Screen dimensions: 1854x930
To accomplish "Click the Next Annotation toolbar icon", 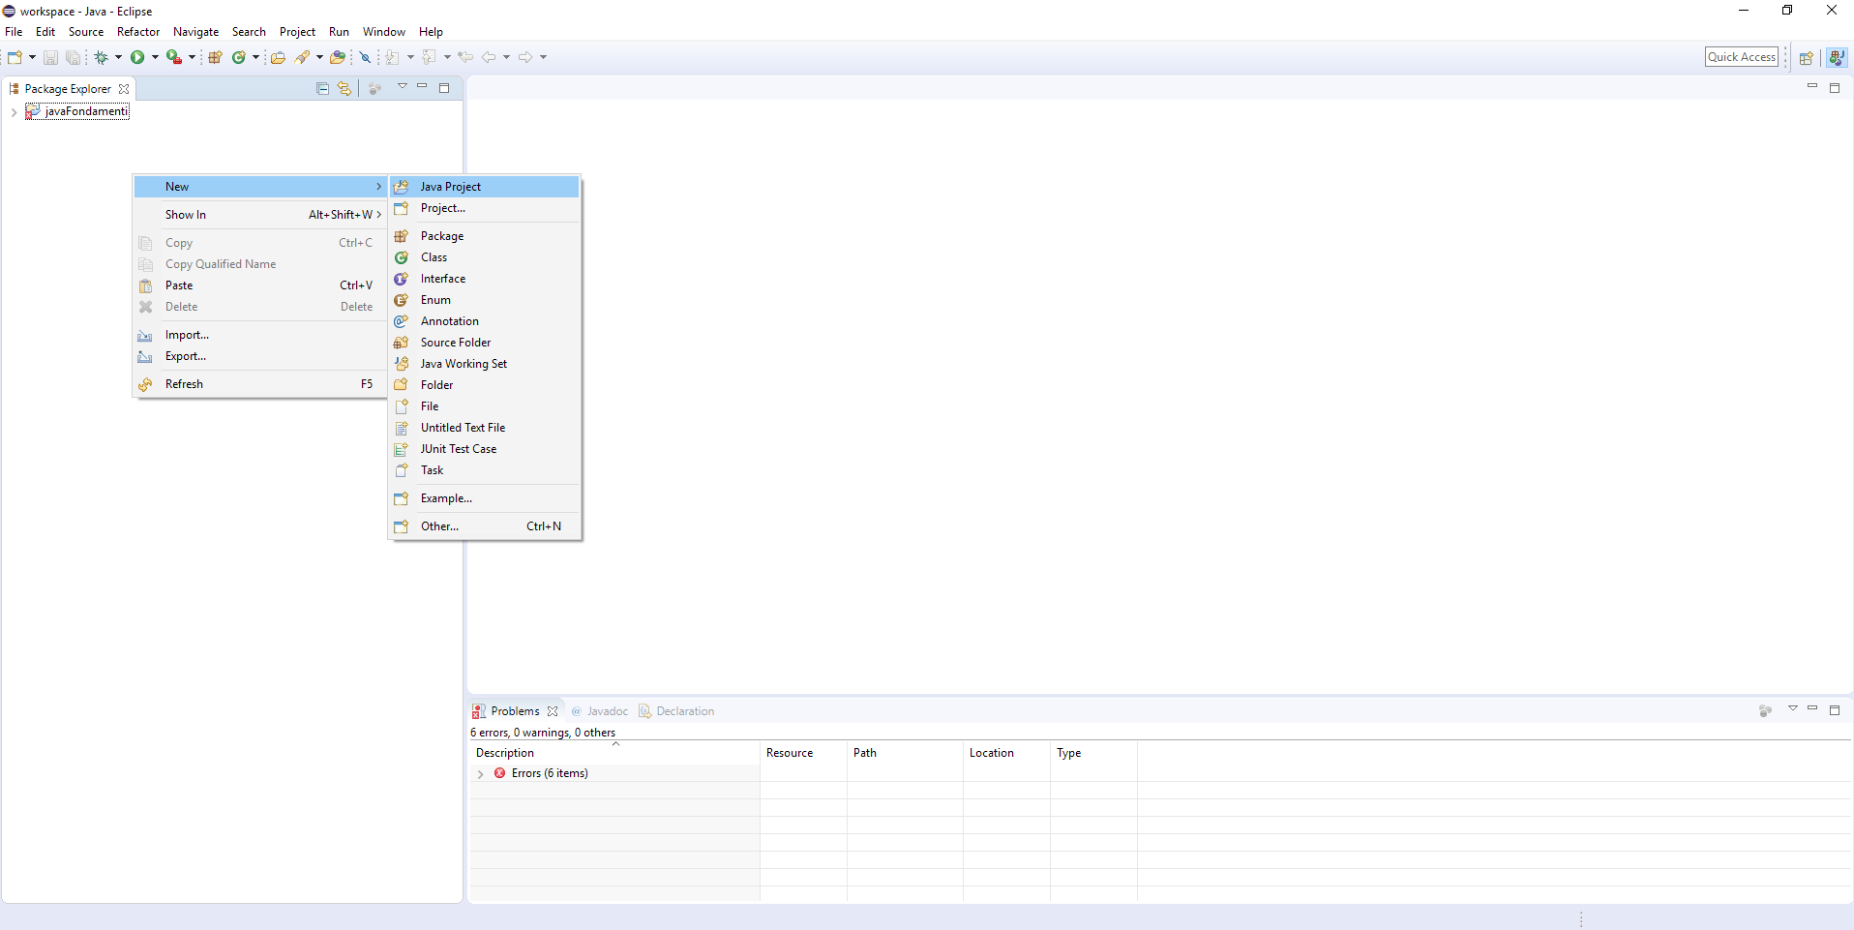I will click(x=393, y=57).
